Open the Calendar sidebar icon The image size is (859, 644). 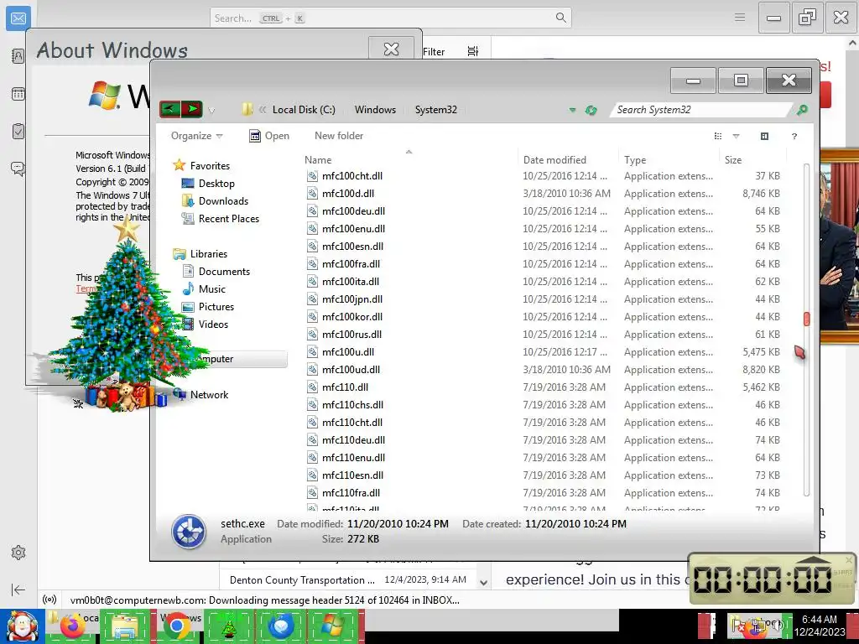point(18,94)
